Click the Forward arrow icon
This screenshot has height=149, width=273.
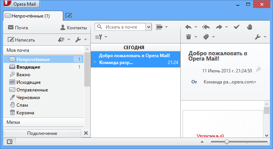coord(219,27)
